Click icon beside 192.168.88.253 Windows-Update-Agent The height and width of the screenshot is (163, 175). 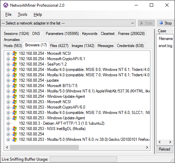click(x=14, y=118)
